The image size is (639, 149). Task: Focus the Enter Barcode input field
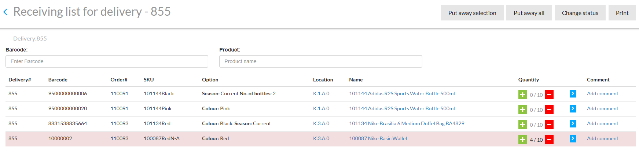pos(107,61)
